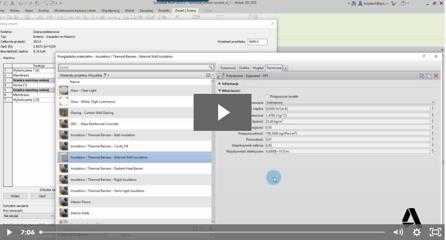Open the Autodesk shopping cart icon
The width and height of the screenshot is (446, 240).
point(393,3)
